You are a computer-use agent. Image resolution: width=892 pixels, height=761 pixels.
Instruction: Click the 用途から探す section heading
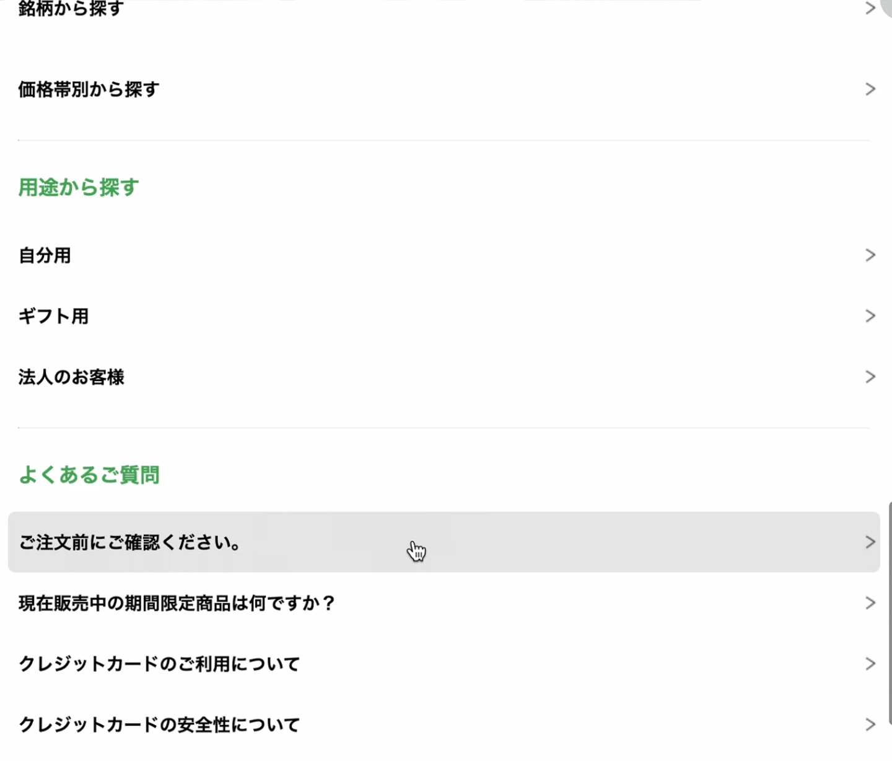(x=79, y=187)
